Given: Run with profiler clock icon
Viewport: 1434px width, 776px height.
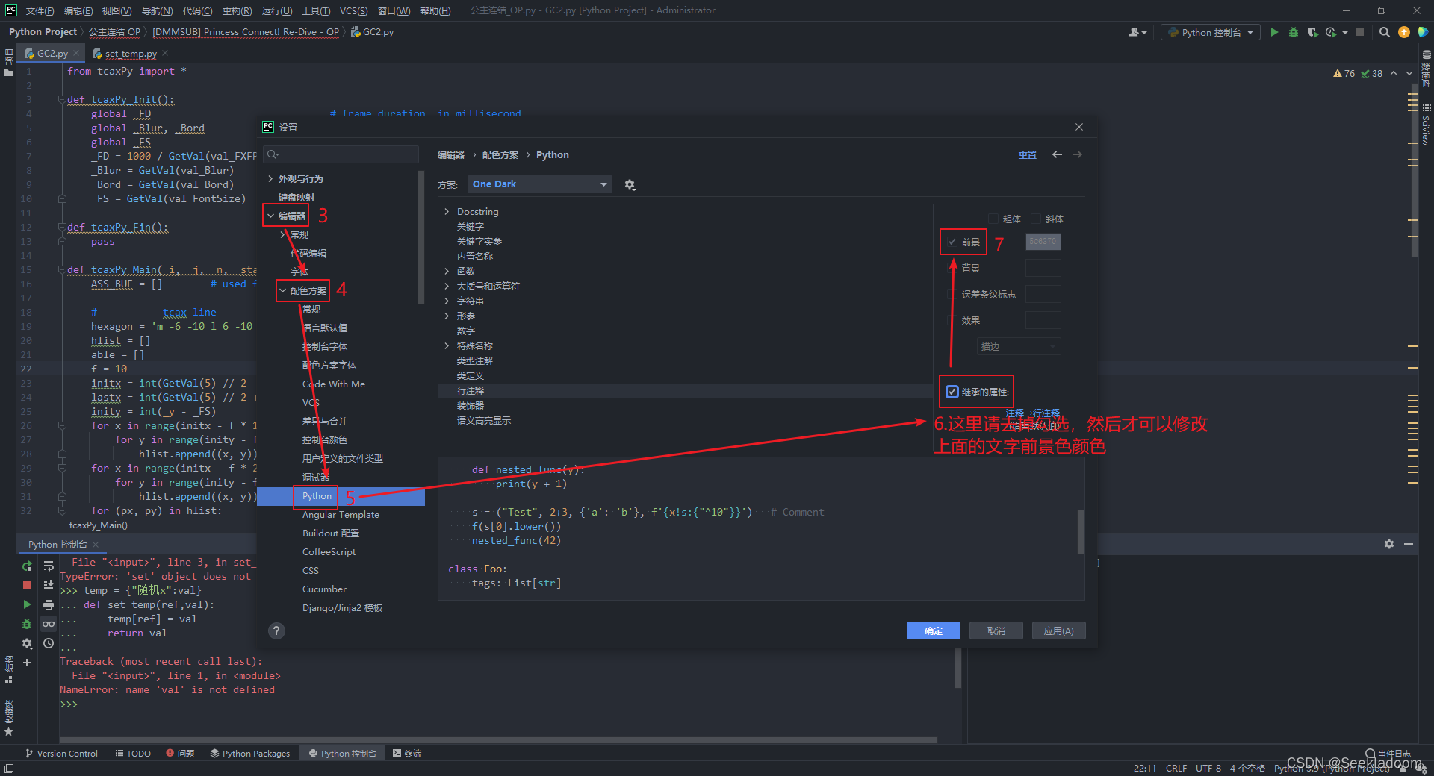Looking at the screenshot, I should coord(1331,32).
